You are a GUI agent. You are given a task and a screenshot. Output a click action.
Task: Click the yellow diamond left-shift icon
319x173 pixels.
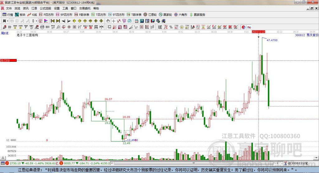coord(74,21)
